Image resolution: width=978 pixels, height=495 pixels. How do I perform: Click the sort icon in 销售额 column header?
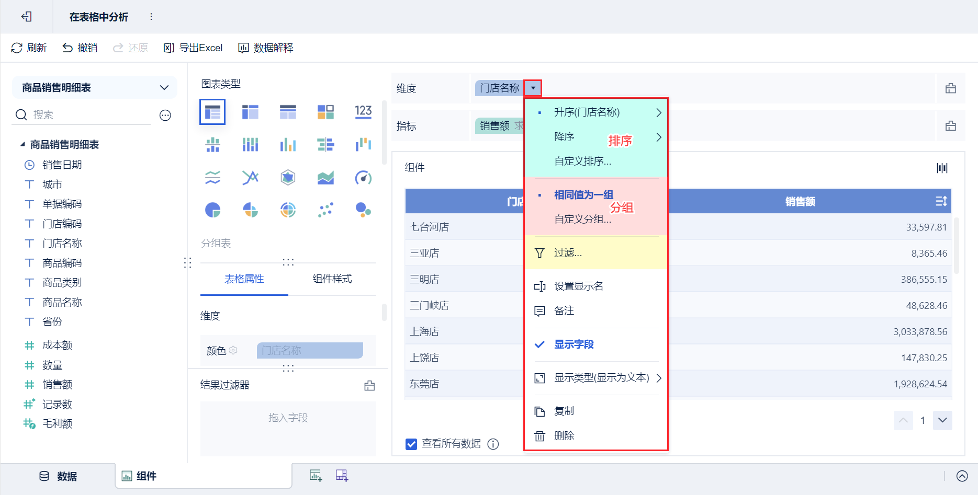coord(941,201)
